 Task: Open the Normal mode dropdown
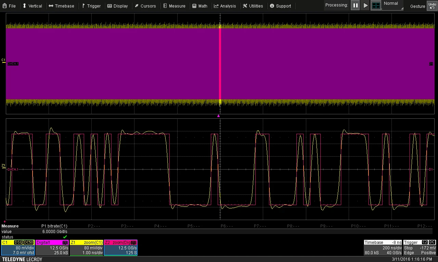tap(392, 5)
